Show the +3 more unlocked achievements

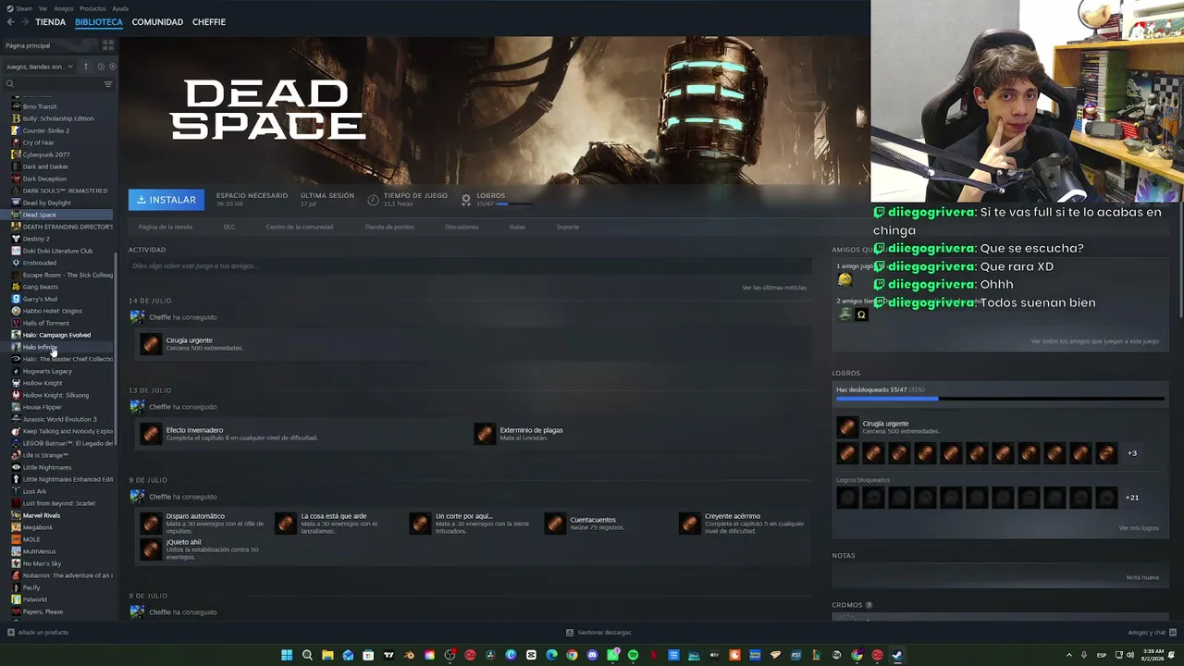pos(1132,453)
